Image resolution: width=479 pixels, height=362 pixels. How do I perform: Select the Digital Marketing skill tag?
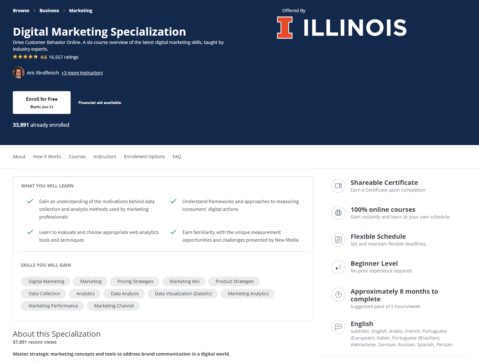click(x=45, y=281)
